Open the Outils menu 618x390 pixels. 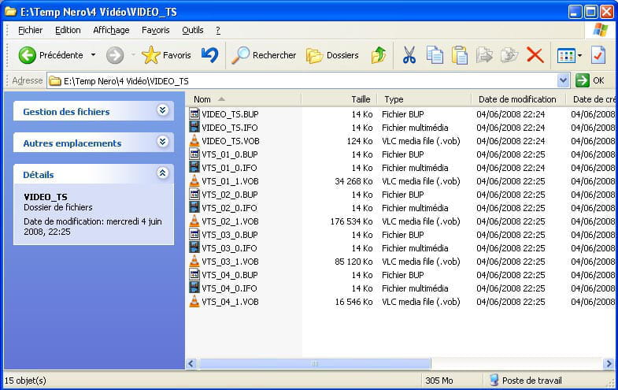pyautogui.click(x=193, y=31)
